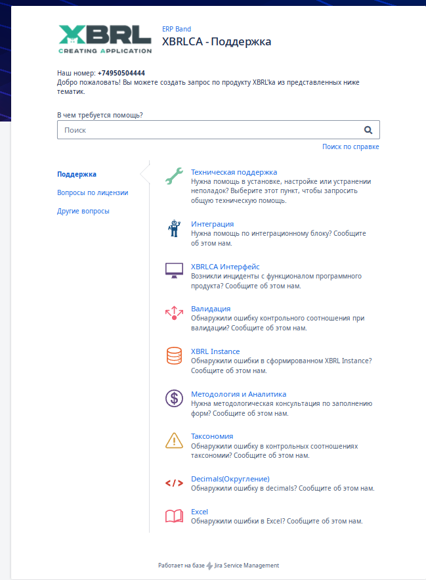Focus the Поиск search input field
The width and height of the screenshot is (426, 580).
218,130
